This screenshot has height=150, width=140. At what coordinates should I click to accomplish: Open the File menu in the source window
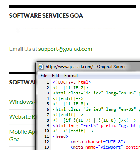click(x=44, y=76)
